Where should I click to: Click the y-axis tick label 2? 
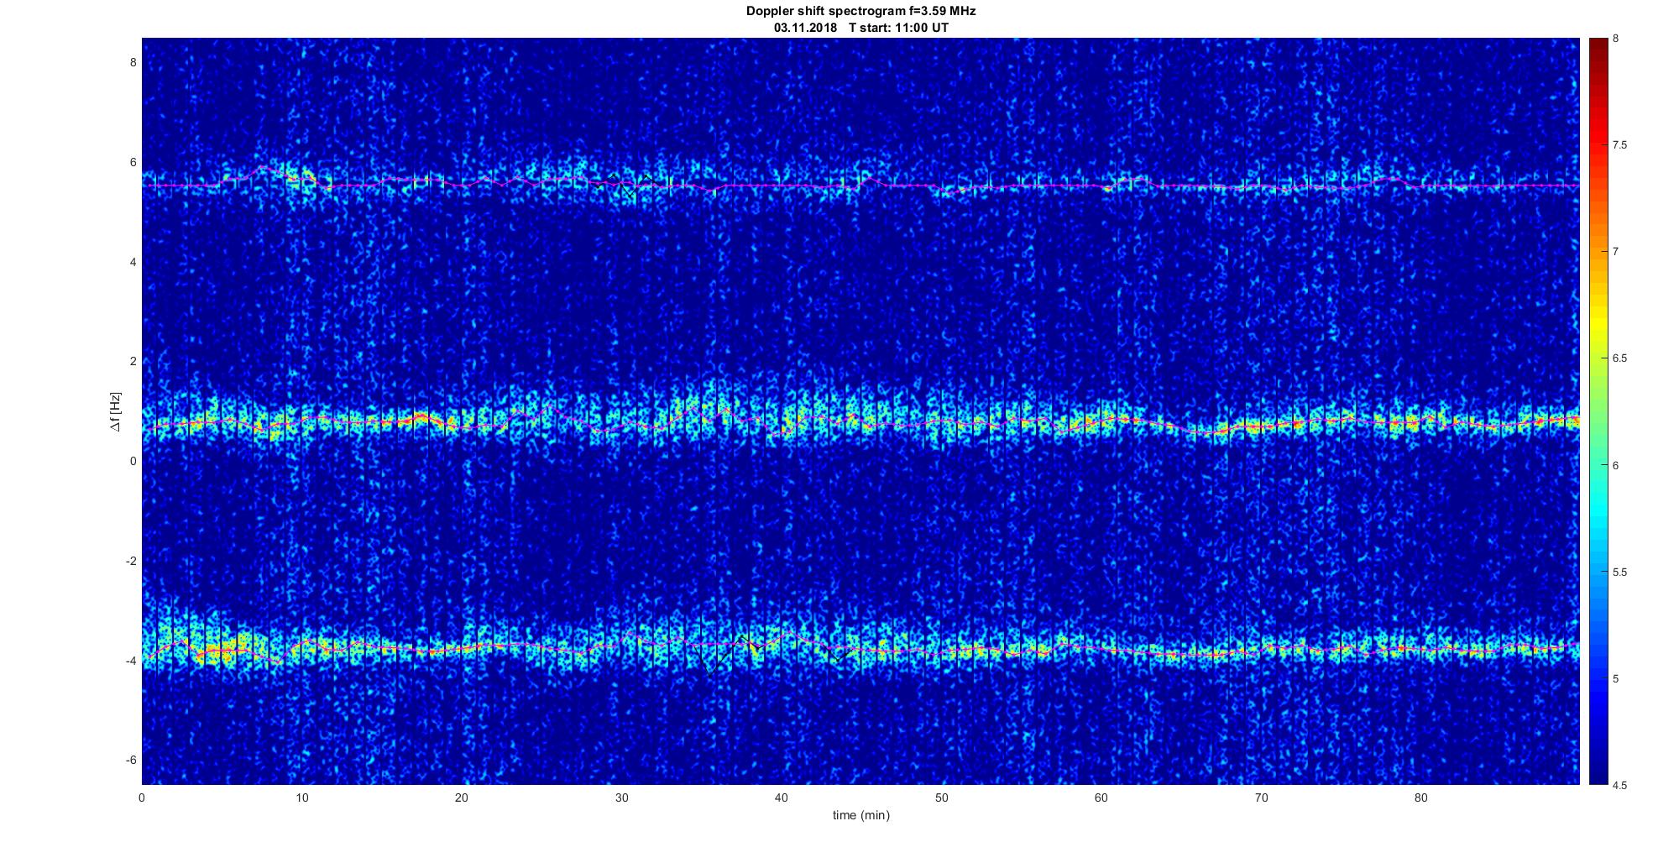(133, 362)
